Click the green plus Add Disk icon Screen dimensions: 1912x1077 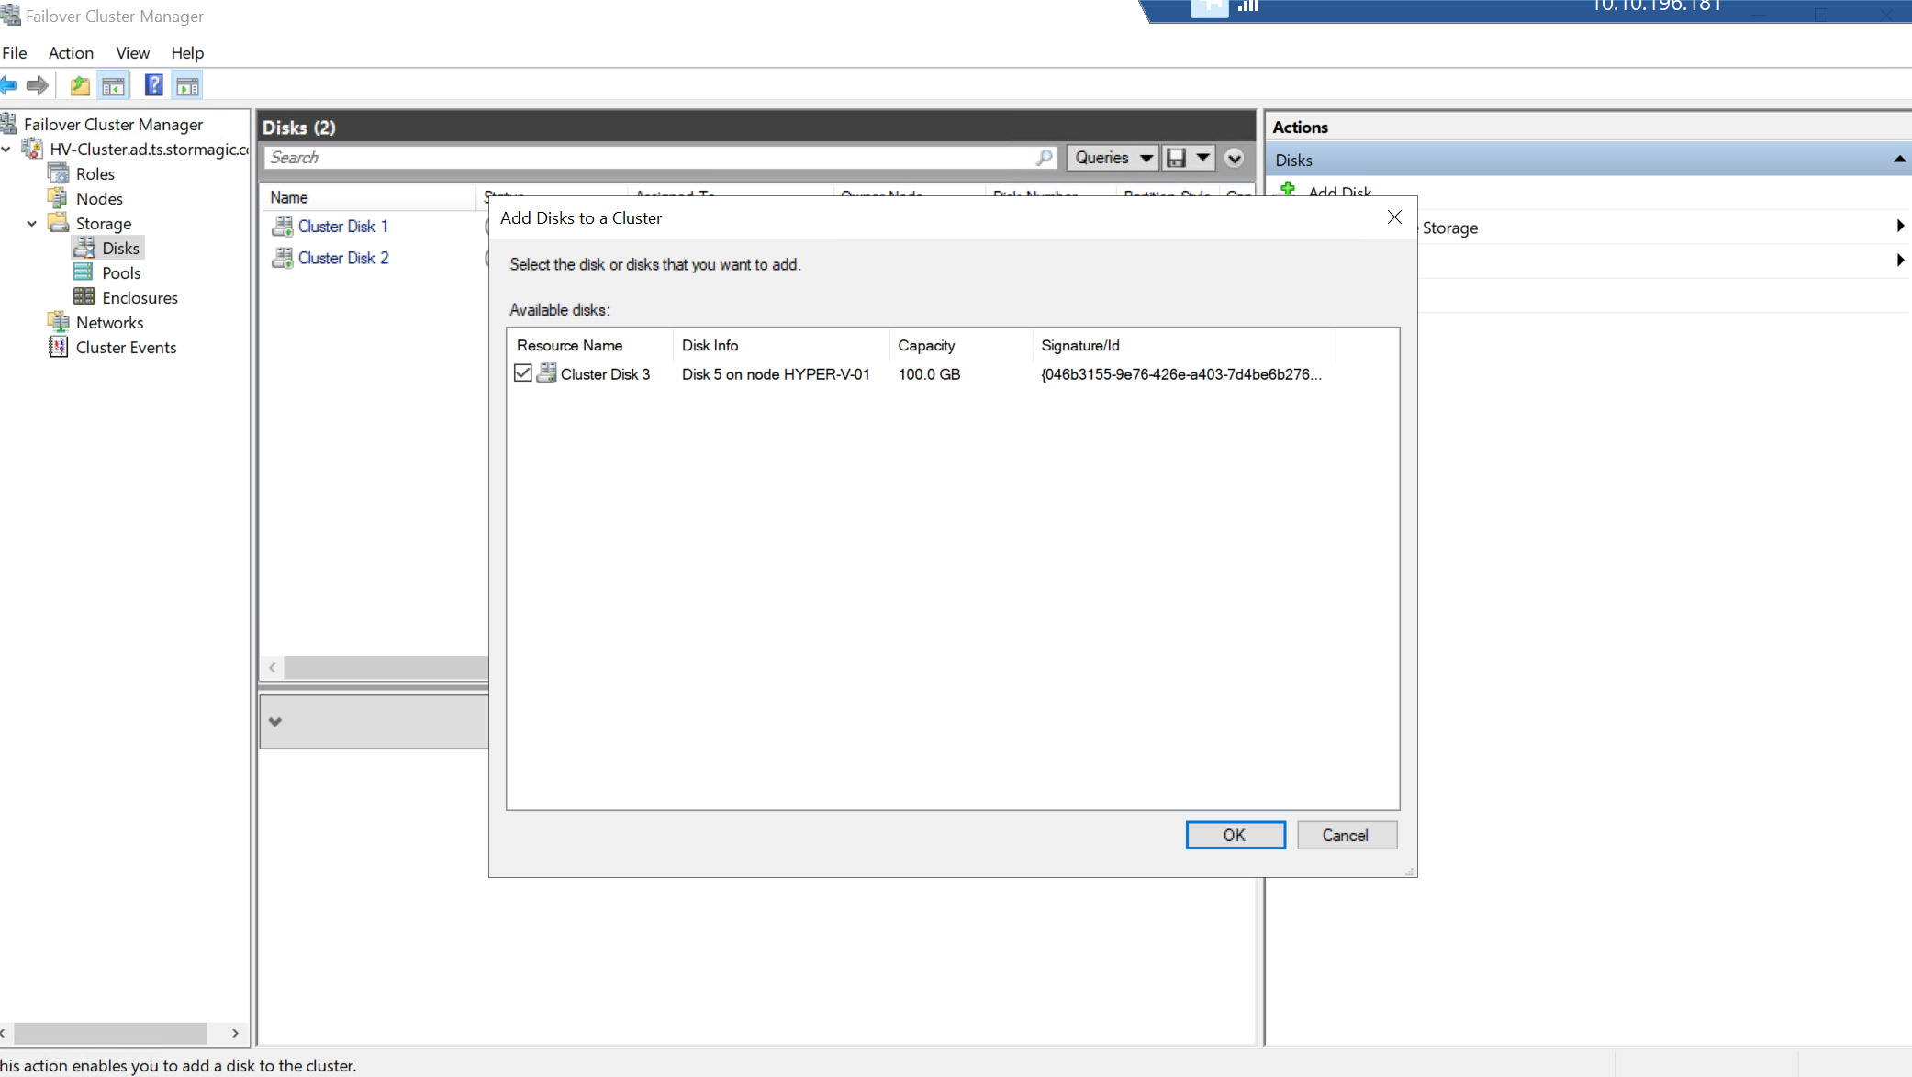click(1288, 189)
